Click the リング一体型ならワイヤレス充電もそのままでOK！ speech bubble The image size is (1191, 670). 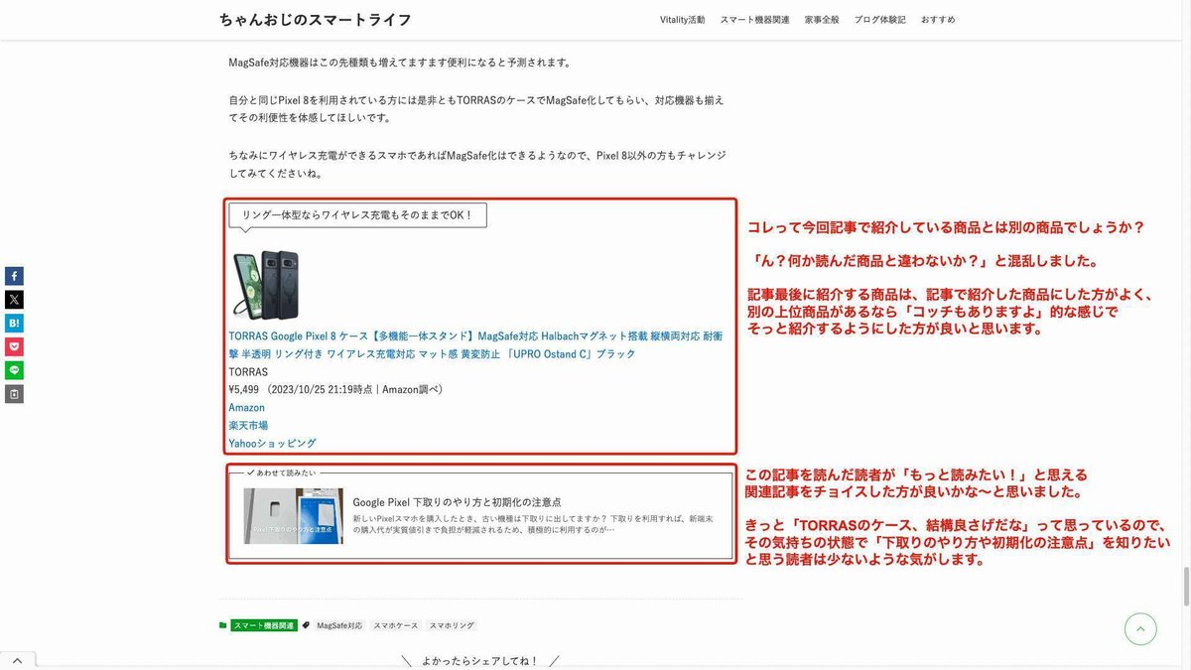(x=357, y=214)
